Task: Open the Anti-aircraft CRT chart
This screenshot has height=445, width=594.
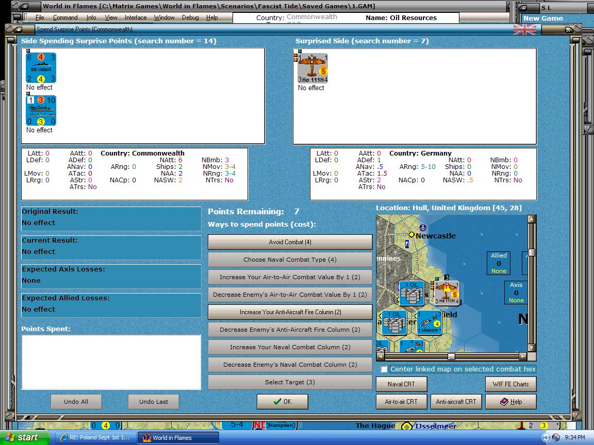Action: (x=456, y=402)
